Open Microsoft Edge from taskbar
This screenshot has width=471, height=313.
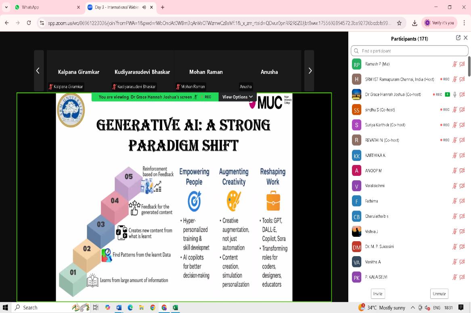(130, 308)
